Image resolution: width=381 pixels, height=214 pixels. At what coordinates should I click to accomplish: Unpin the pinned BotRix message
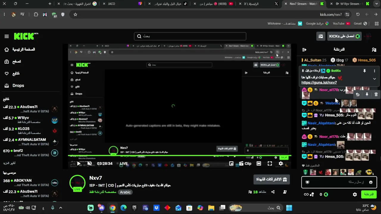pos(364,71)
